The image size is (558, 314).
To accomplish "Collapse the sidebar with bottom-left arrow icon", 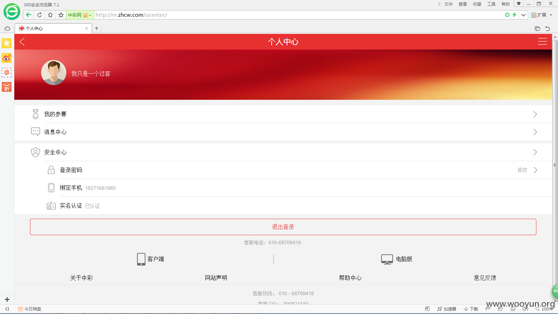I will click(7, 309).
